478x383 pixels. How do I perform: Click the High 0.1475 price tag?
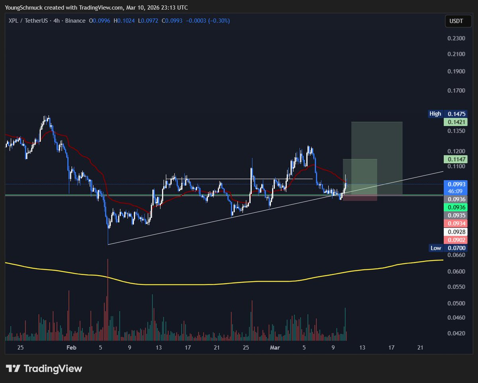(447, 114)
